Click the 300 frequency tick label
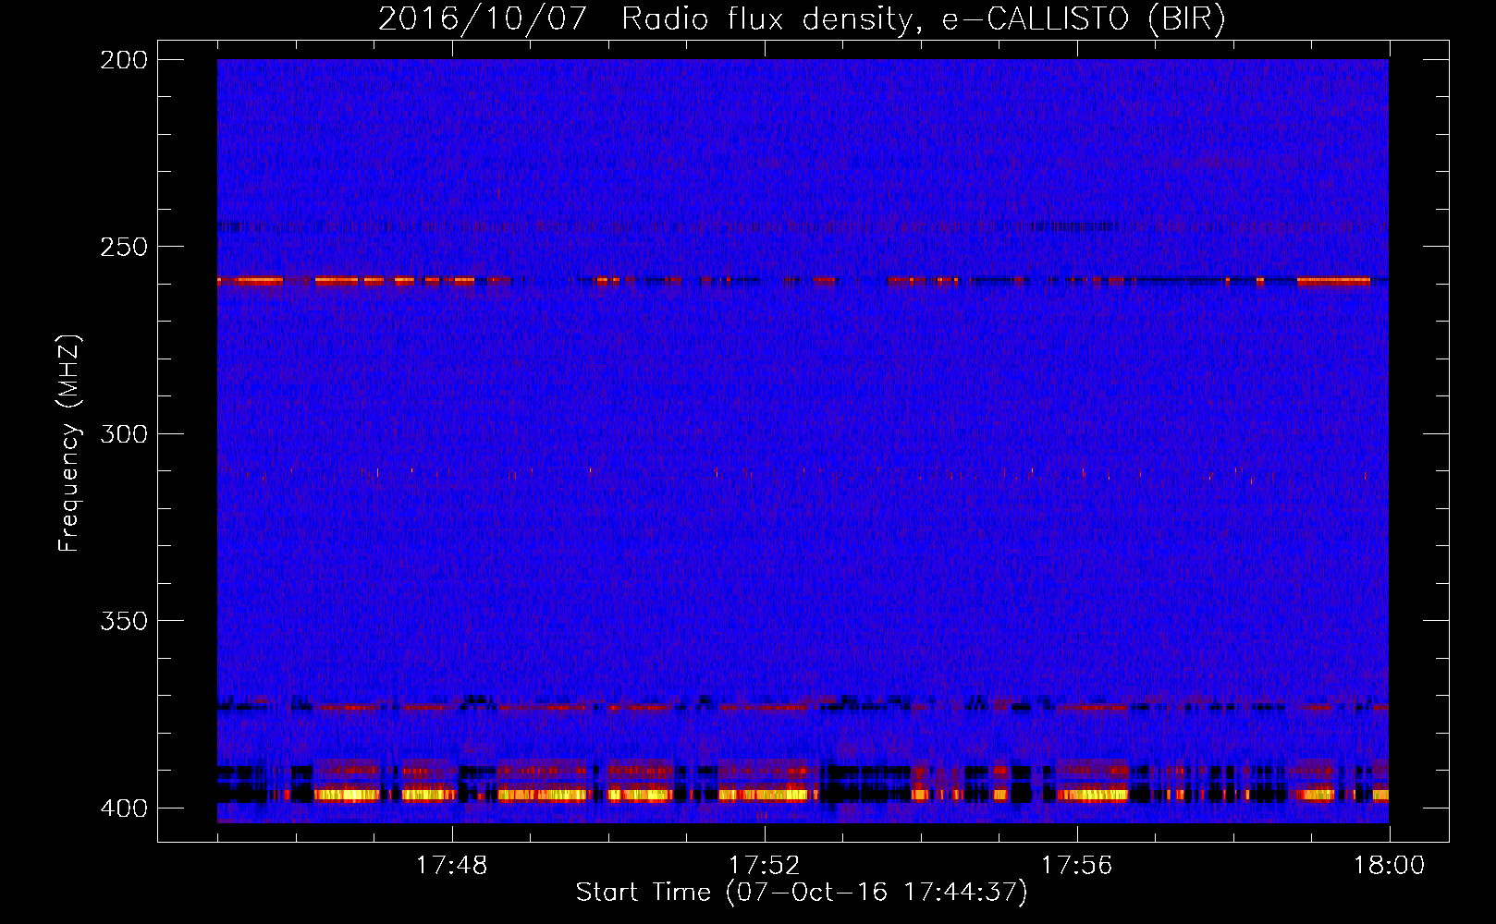The height and width of the screenshot is (924, 1496). coord(124,433)
